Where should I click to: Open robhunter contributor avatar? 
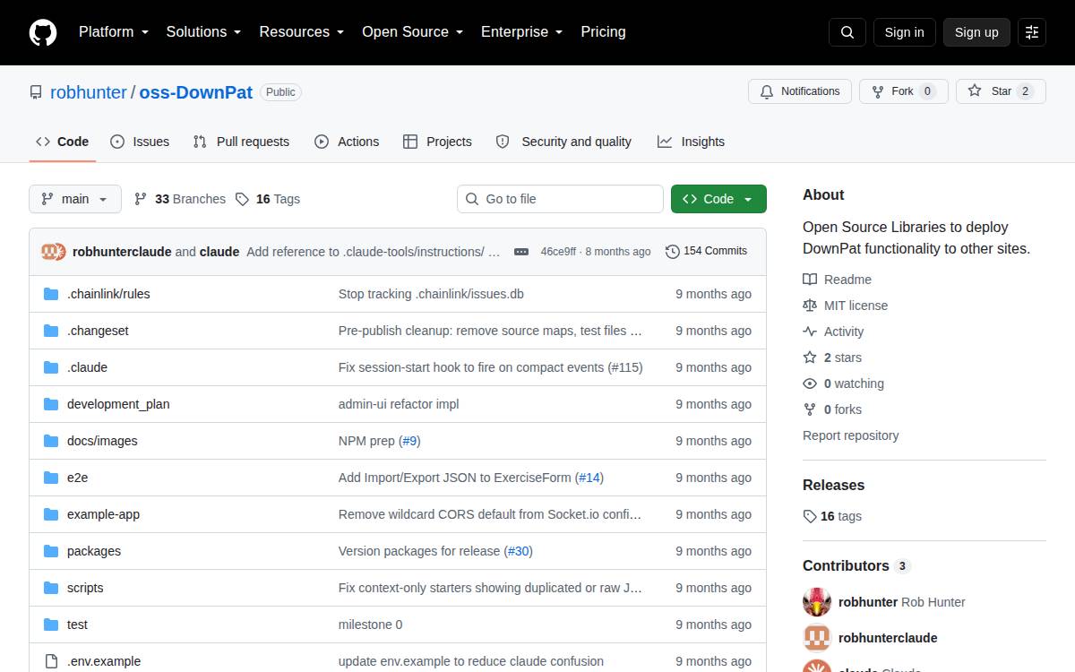tap(817, 602)
